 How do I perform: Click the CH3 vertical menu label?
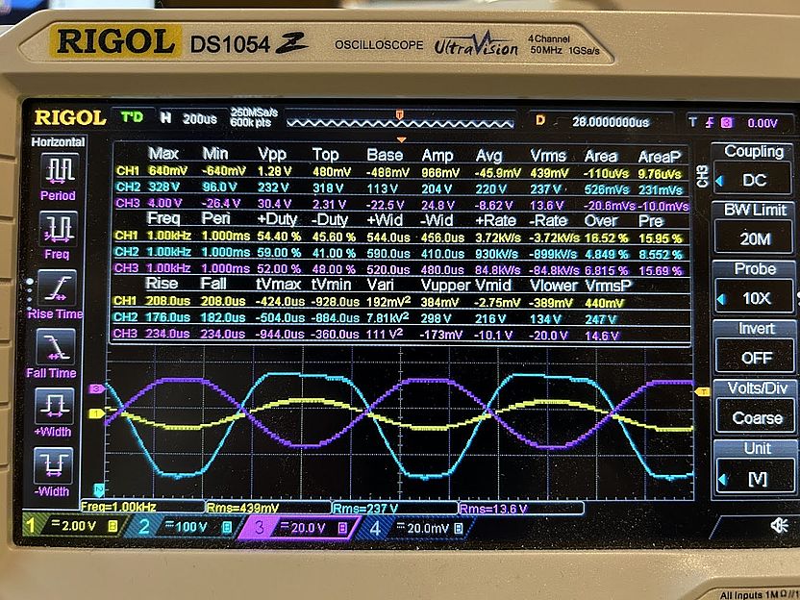coord(703,176)
